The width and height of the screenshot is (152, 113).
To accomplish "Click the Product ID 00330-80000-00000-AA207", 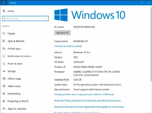I will click(88, 67).
